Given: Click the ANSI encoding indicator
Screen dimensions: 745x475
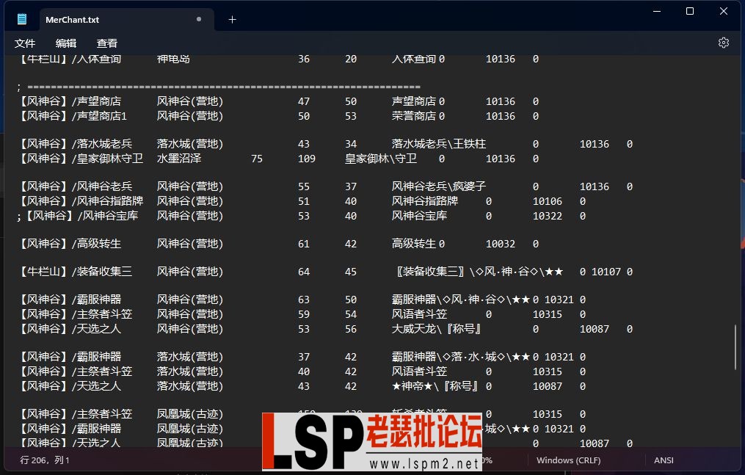Looking at the screenshot, I should tap(663, 460).
